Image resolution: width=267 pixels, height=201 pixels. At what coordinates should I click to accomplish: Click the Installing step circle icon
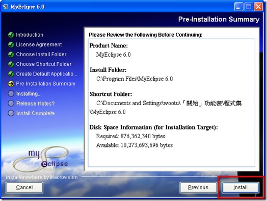11,93
